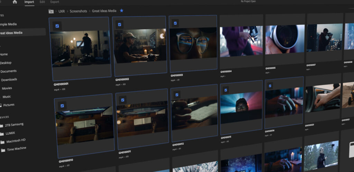Select the GH0100007 city photographer thumbnail
Image resolution: width=354 pixels, height=172 pixels.
tap(325, 38)
